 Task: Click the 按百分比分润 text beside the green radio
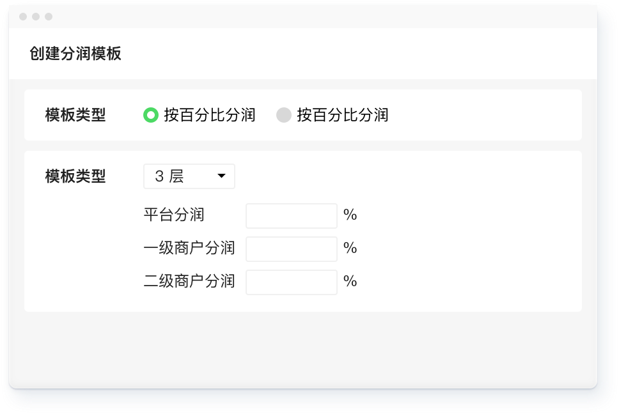point(209,115)
